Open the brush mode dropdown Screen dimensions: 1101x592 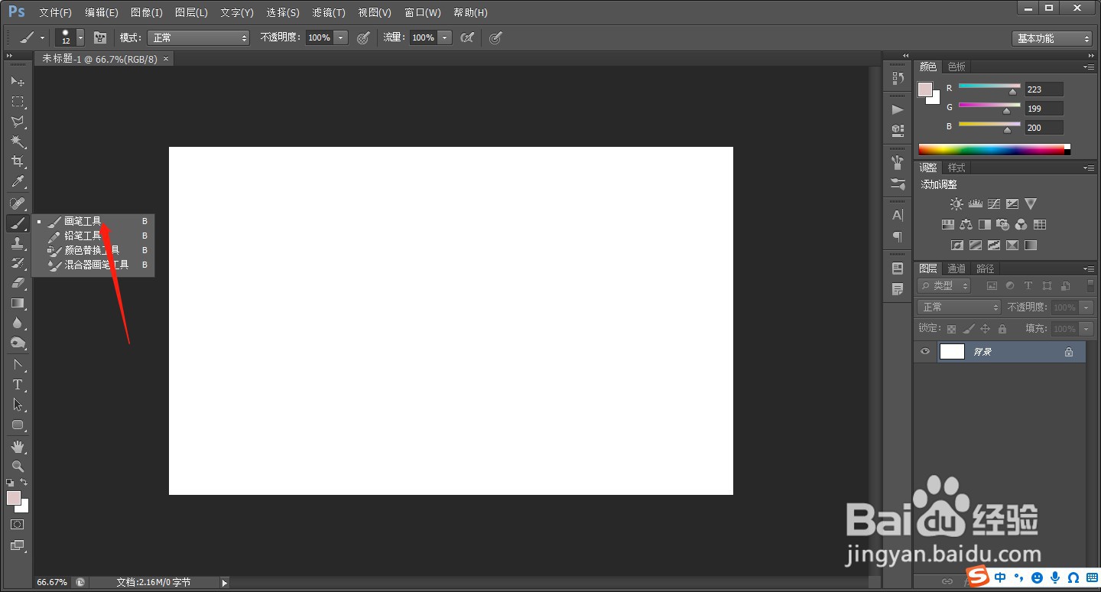(x=199, y=37)
